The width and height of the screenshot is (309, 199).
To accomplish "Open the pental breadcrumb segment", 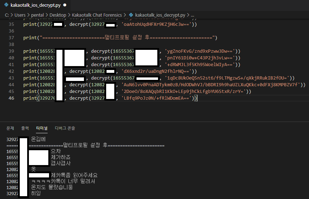I will click(x=37, y=15).
